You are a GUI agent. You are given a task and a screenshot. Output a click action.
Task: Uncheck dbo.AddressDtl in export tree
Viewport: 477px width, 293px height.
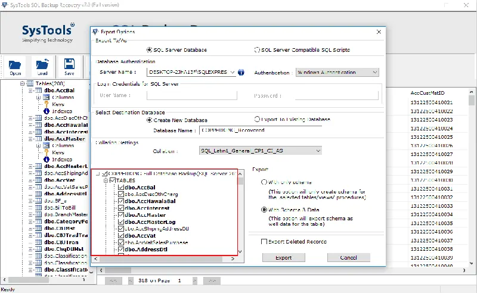(121, 250)
